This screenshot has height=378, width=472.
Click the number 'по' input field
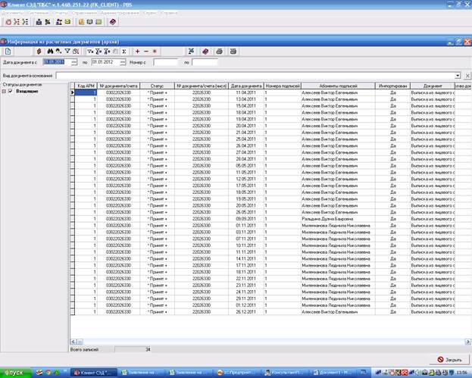tap(205, 62)
